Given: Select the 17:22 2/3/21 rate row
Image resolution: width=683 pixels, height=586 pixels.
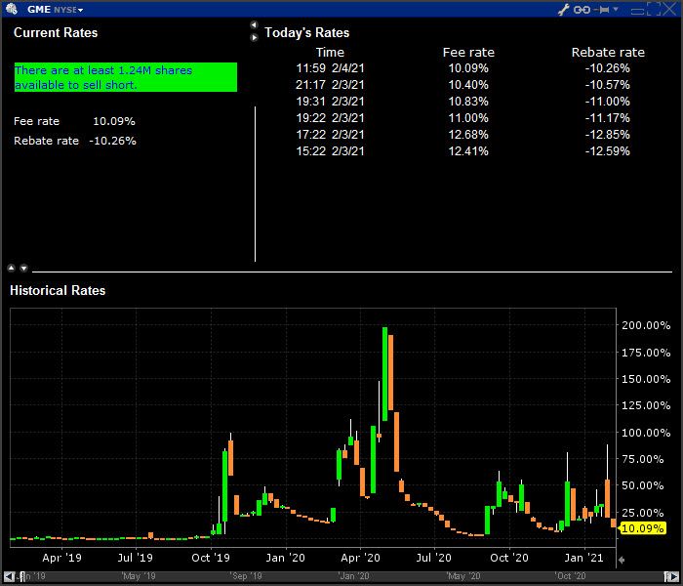Looking at the screenshot, I should (x=462, y=135).
